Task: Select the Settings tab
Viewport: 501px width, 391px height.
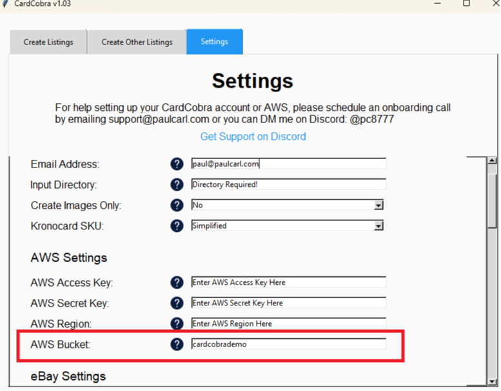Action: [x=215, y=41]
